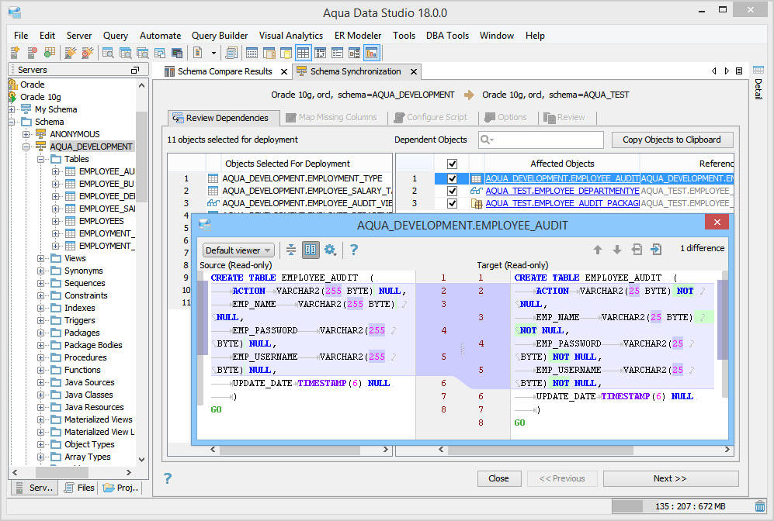Image resolution: width=774 pixels, height=521 pixels.
Task: Run garbage collection using trash can icon
Action: 759,506
